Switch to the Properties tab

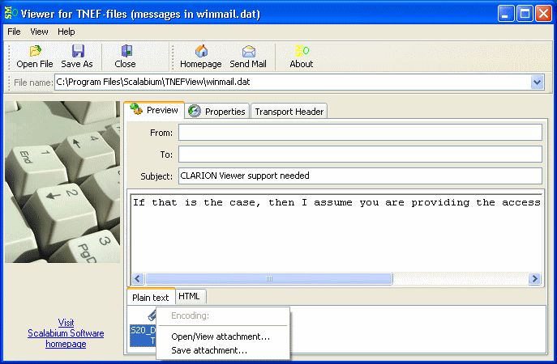tap(216, 112)
